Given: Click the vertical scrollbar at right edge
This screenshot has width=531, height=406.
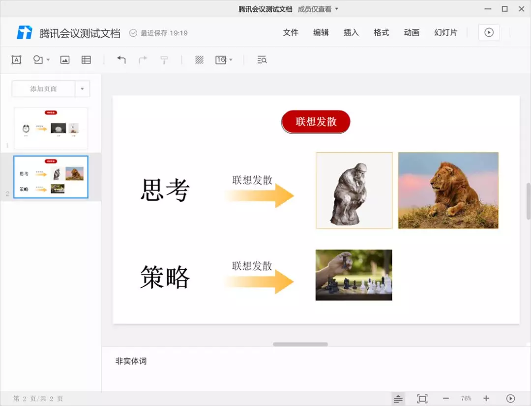Looking at the screenshot, I should click(x=528, y=201).
